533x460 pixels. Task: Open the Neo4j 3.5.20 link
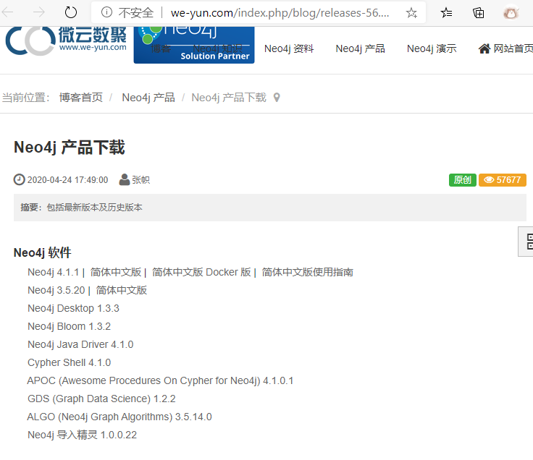[x=56, y=290]
